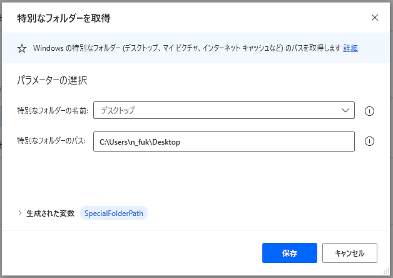393x278 pixels.
Task: Select the SpecialFolderPath variable chip
Action: (114, 214)
